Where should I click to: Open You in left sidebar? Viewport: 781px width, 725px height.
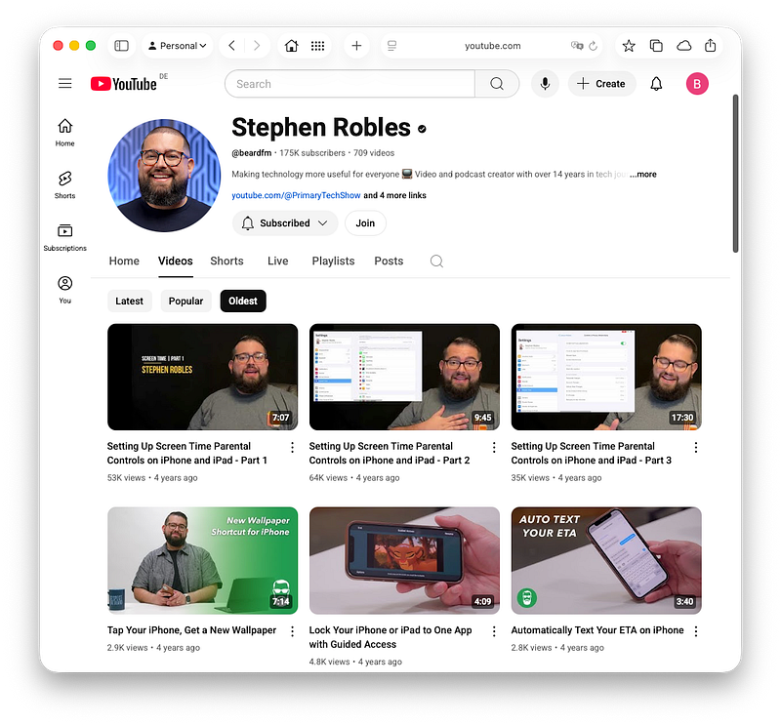click(x=64, y=290)
